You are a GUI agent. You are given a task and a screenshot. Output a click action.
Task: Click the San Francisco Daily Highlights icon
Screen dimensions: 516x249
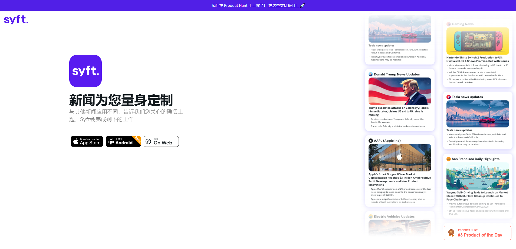coord(449,159)
